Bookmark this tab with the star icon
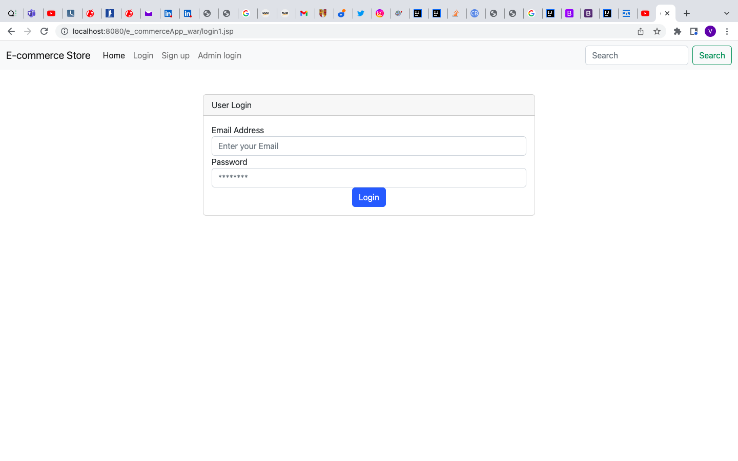This screenshot has width=738, height=461. (657, 31)
